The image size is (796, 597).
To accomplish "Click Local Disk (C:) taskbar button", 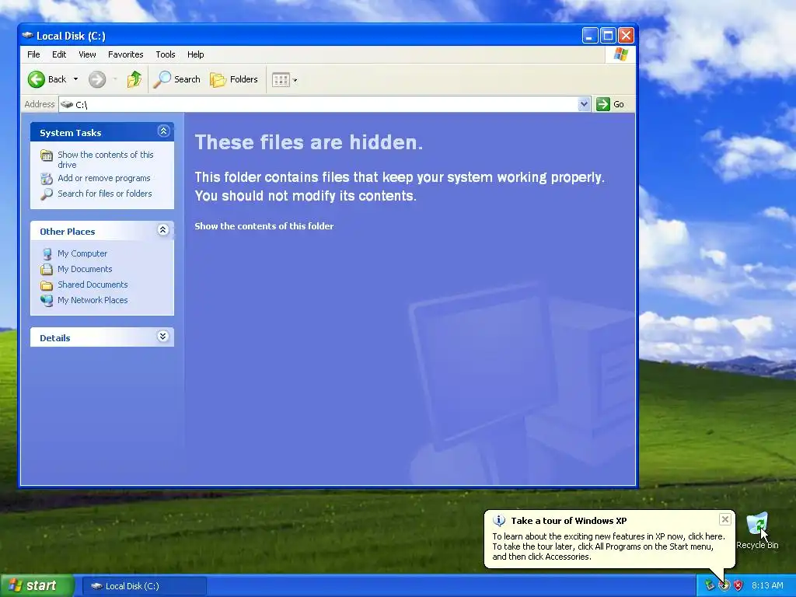I will click(x=144, y=586).
